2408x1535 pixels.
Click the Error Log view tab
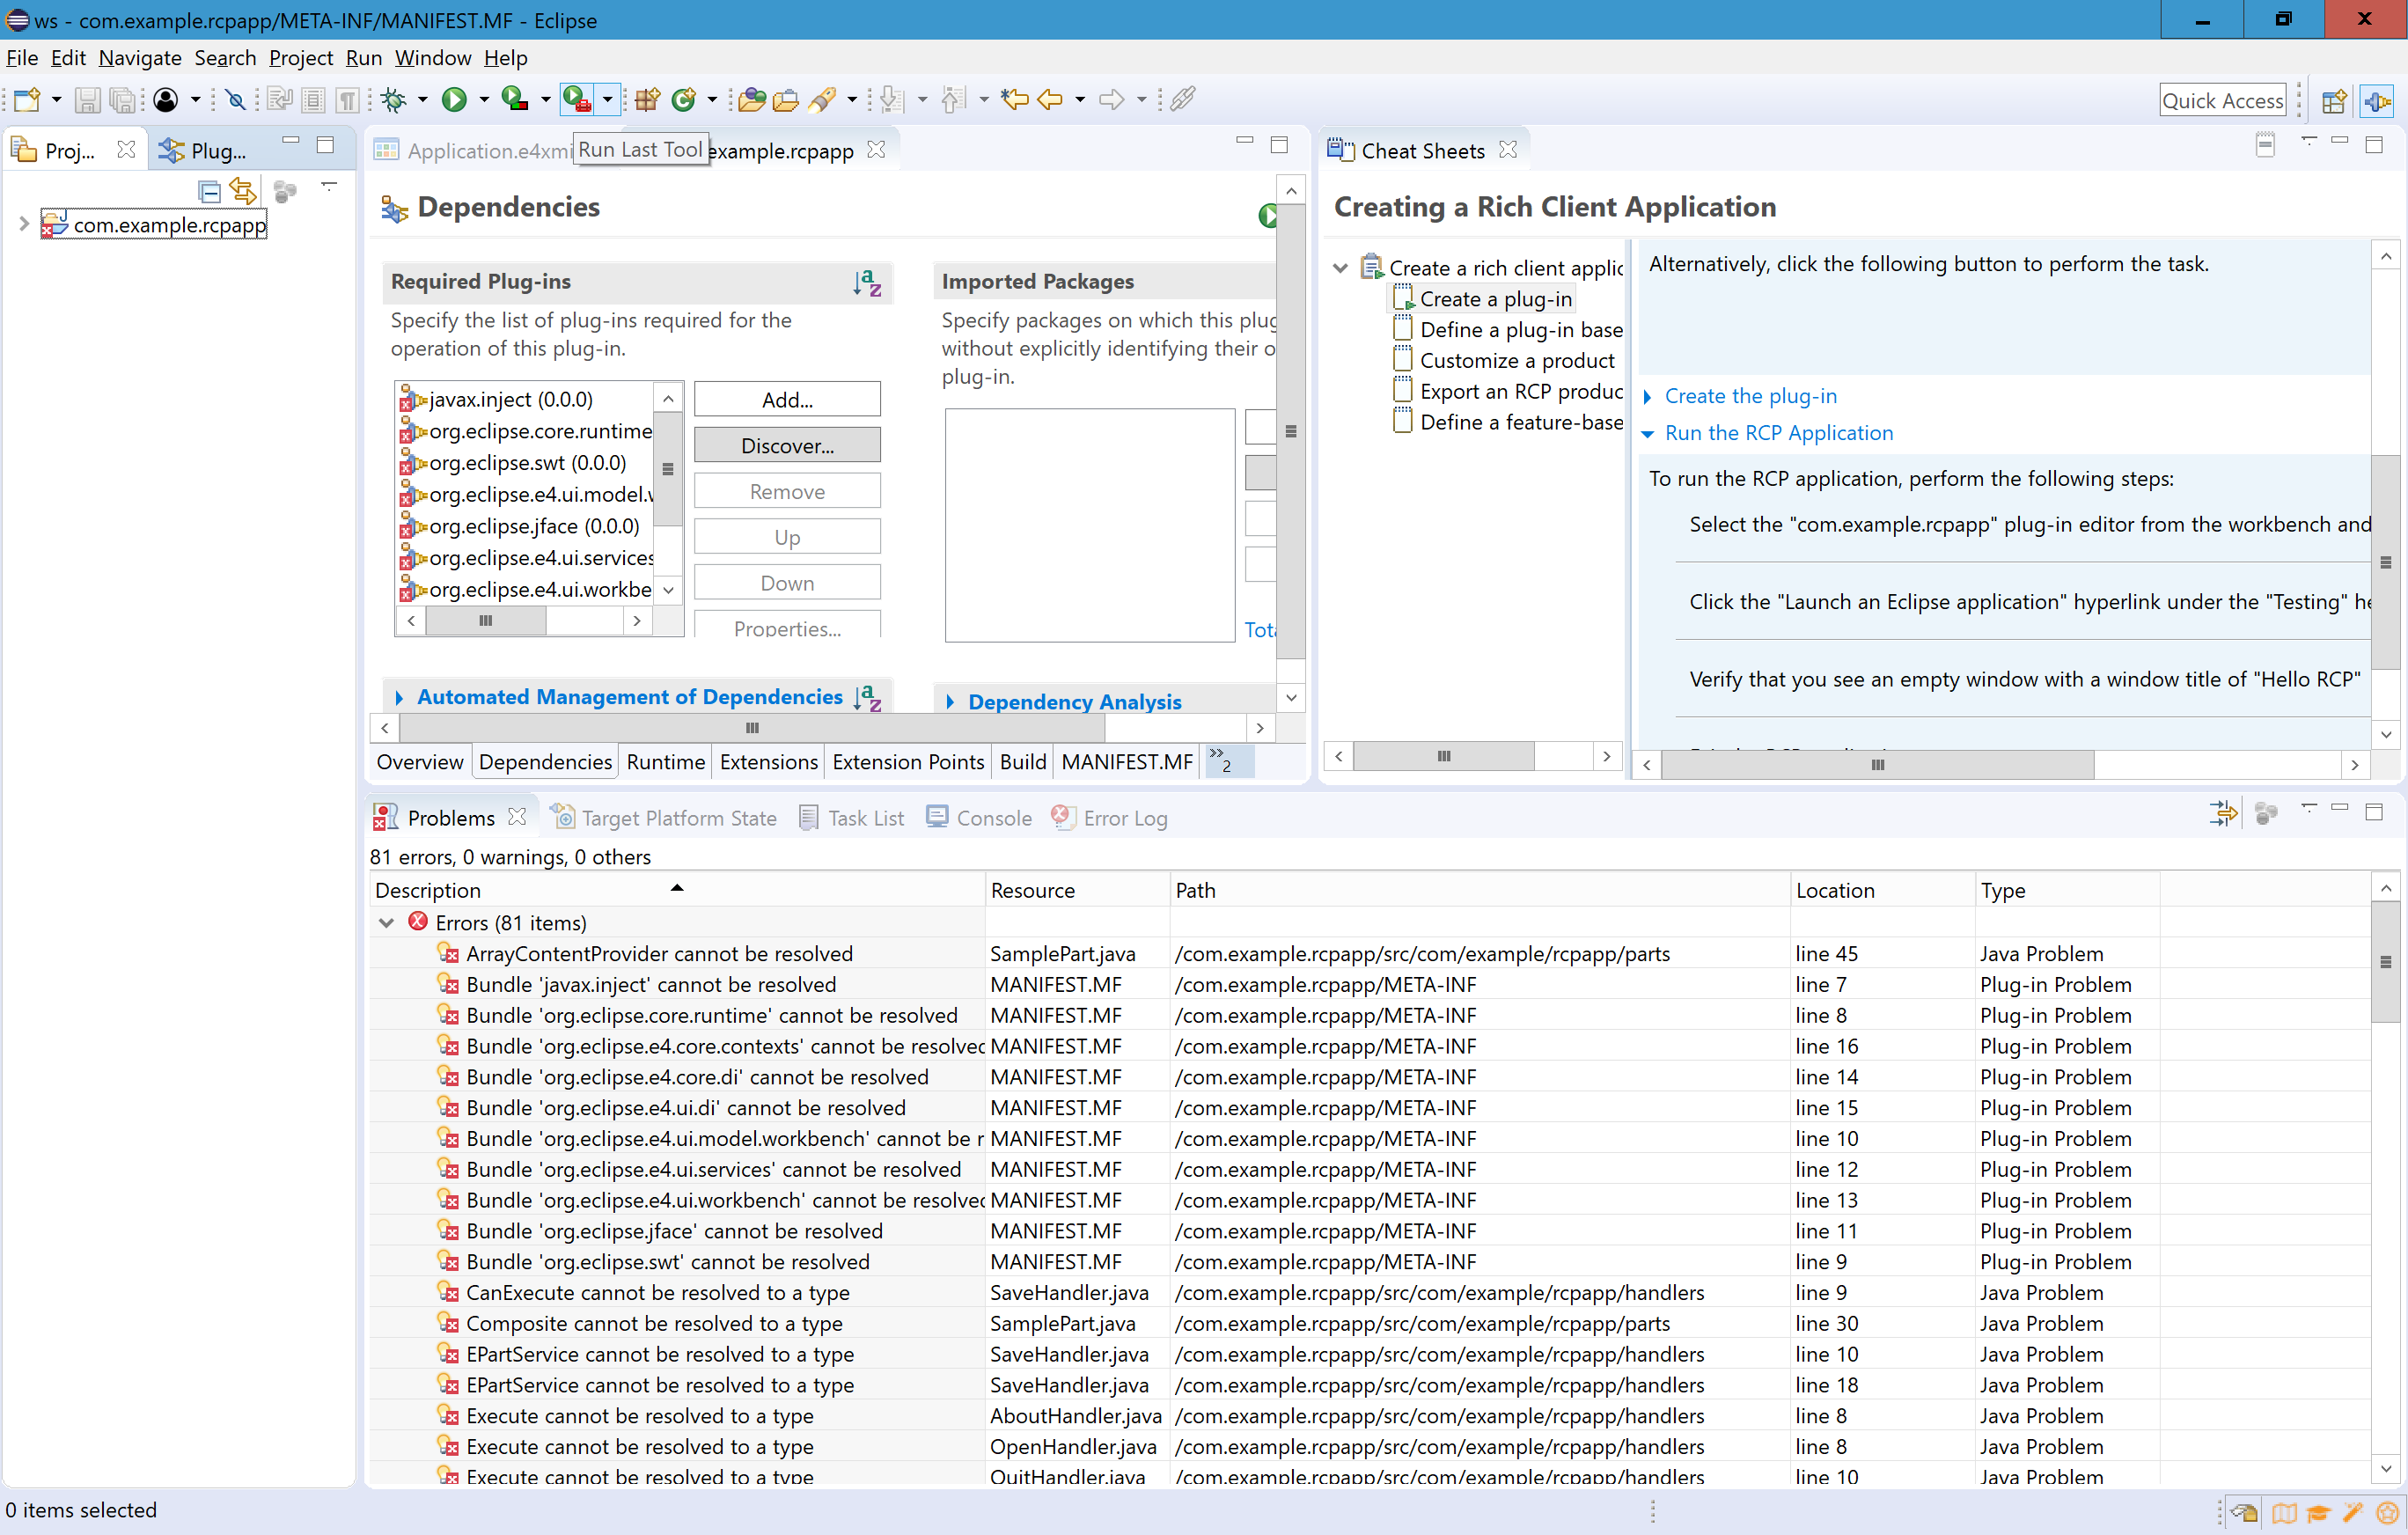[x=1109, y=818]
